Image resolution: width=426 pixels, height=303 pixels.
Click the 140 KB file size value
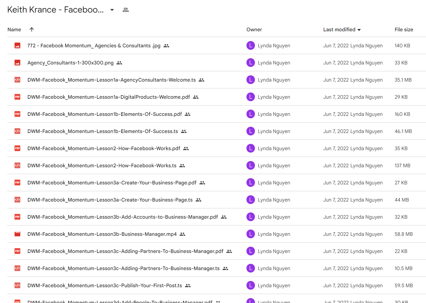[x=402, y=45]
